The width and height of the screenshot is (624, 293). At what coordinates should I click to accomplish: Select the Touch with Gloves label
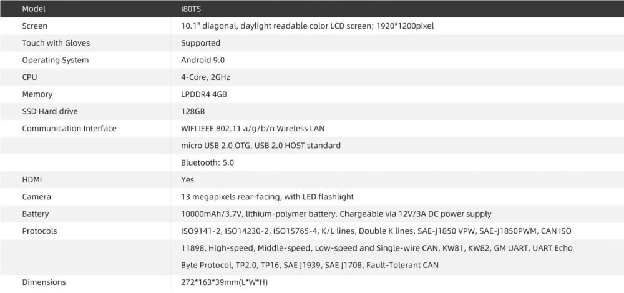pyautogui.click(x=56, y=43)
